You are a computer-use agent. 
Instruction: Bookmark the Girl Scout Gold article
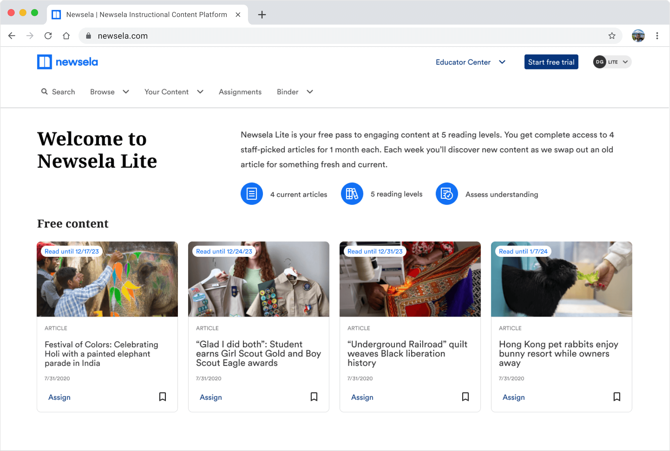pos(314,397)
